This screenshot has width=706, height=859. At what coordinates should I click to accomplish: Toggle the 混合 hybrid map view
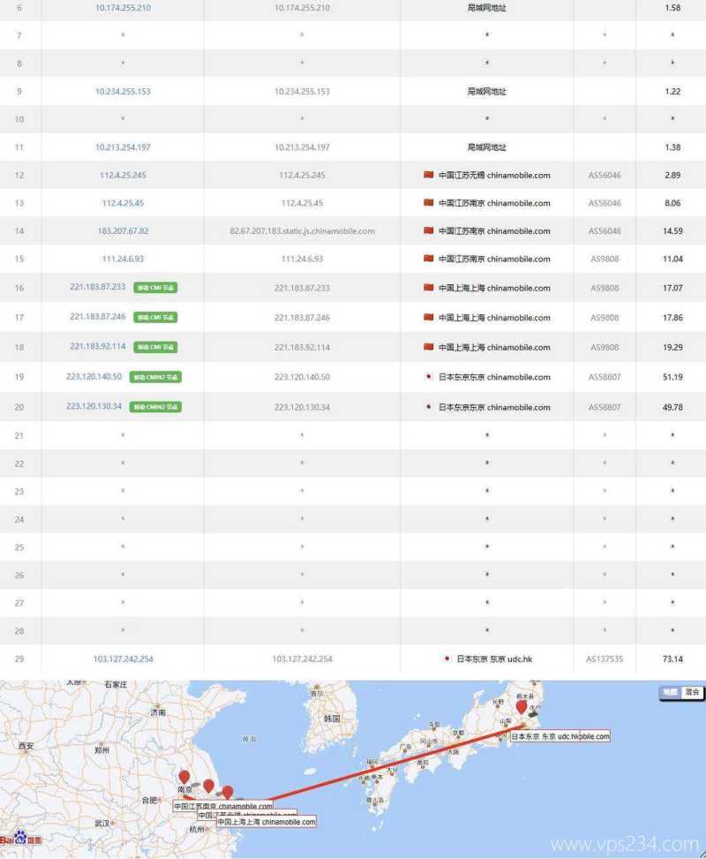[694, 692]
